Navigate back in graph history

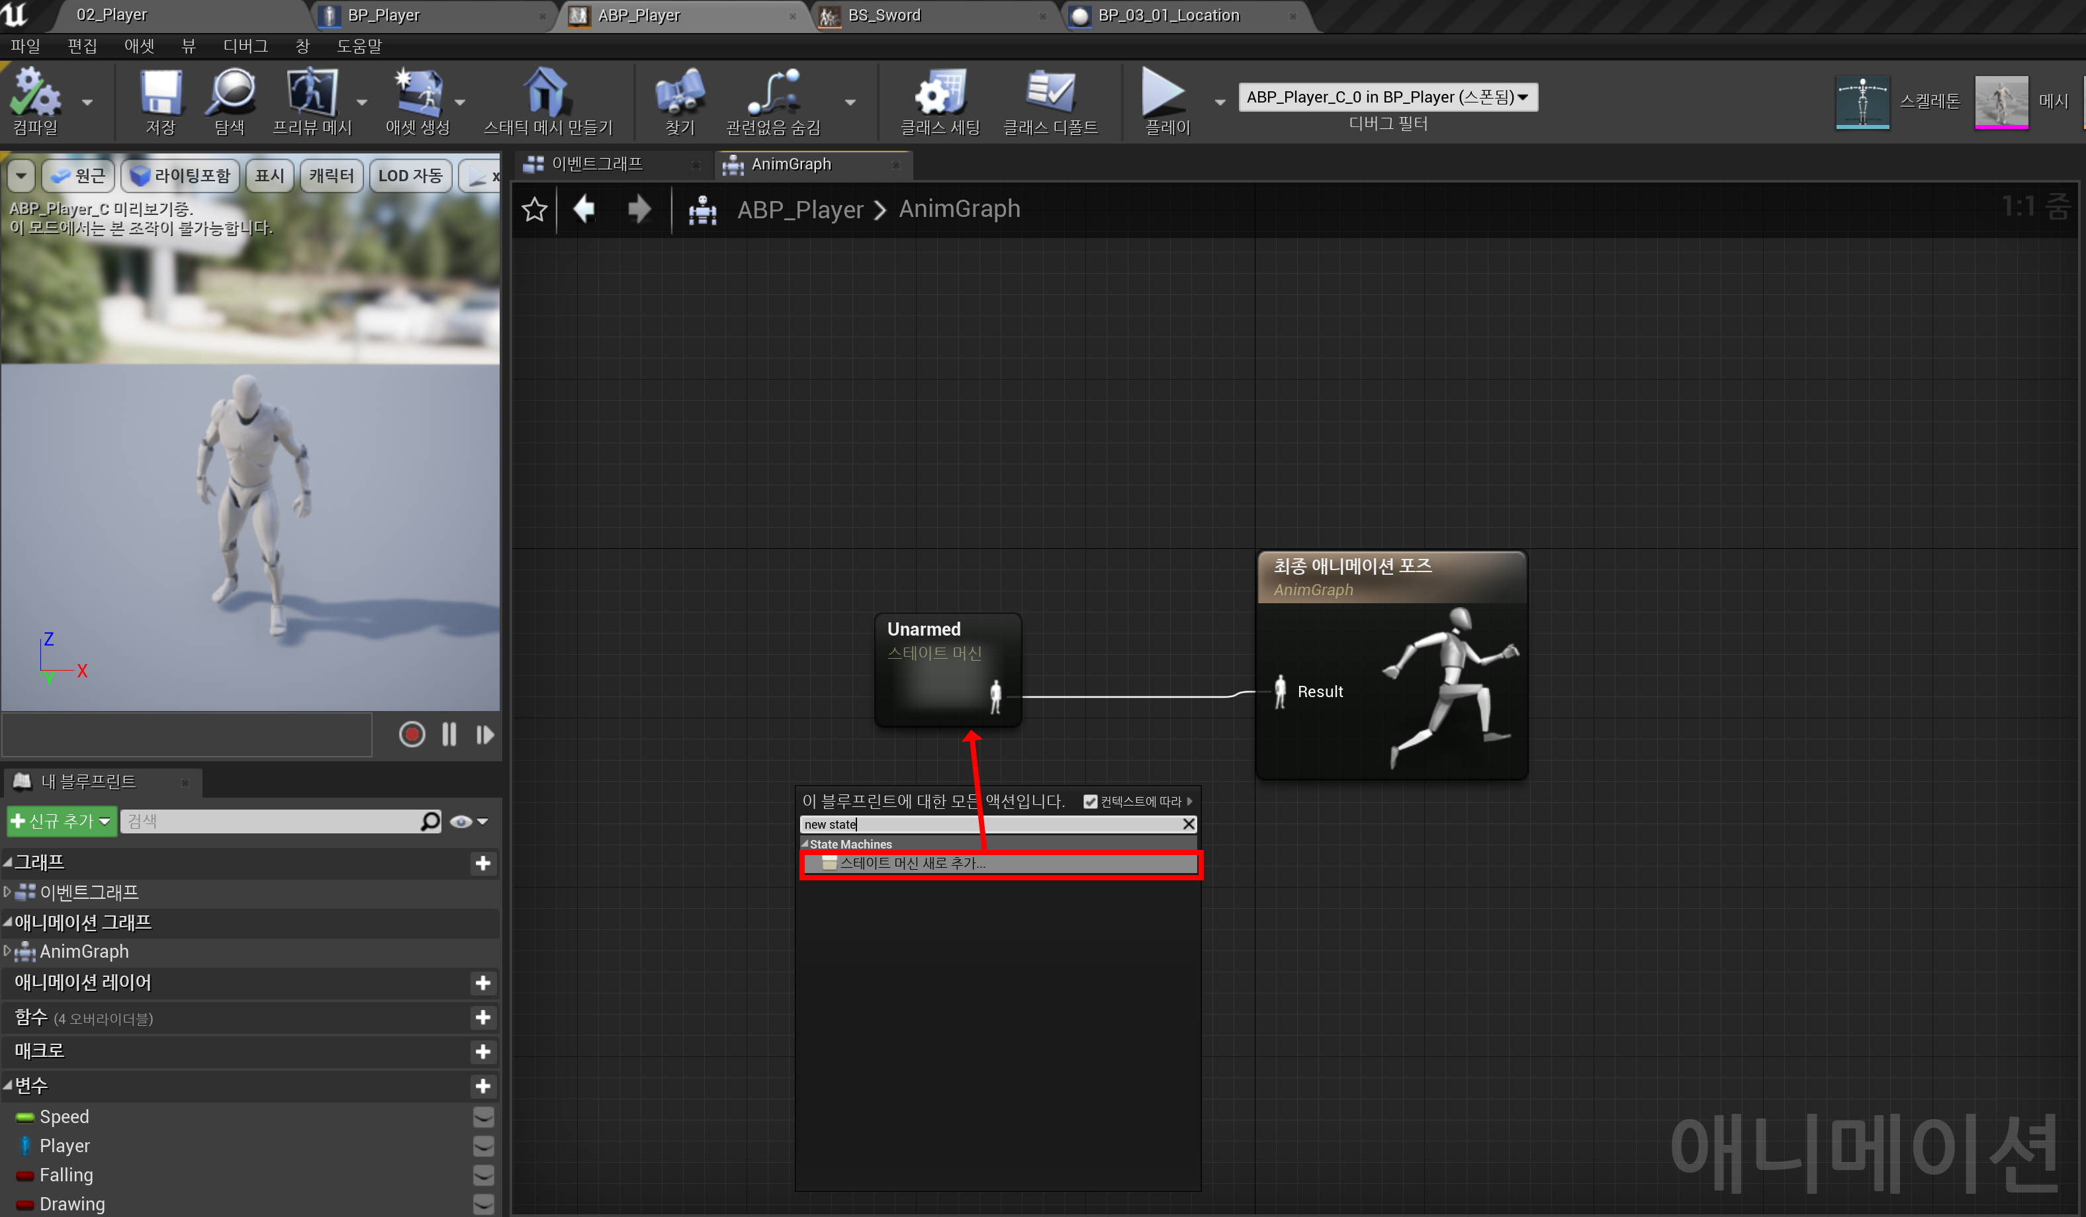click(584, 208)
